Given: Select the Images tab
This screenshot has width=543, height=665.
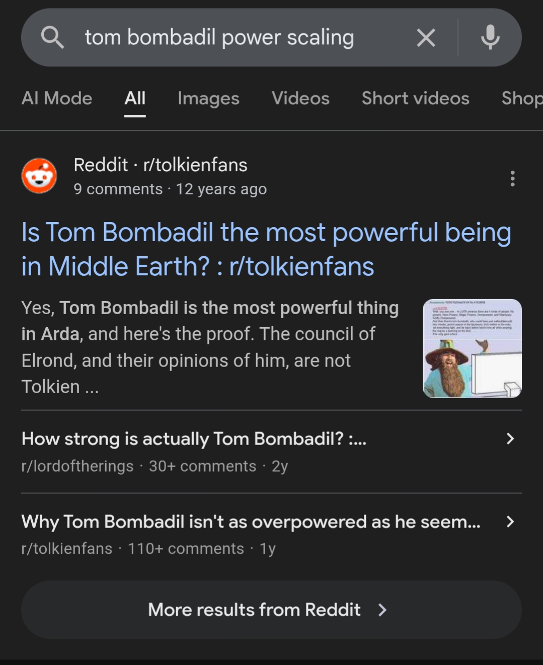Looking at the screenshot, I should coord(208,98).
